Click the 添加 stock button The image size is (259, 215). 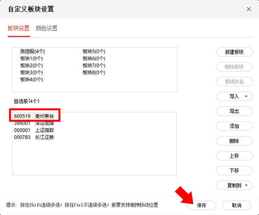234,126
